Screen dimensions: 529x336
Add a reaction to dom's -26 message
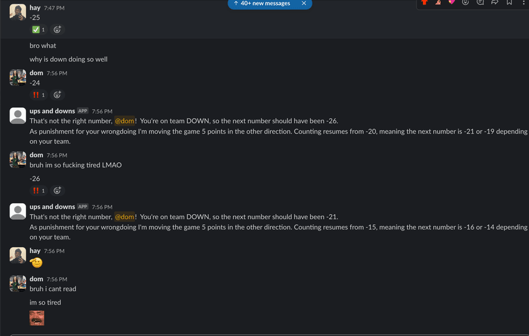pyautogui.click(x=57, y=190)
